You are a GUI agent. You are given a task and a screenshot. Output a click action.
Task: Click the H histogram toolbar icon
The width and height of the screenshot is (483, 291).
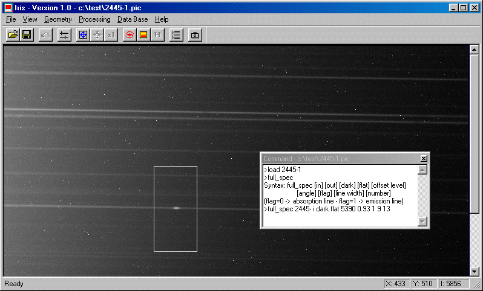(157, 35)
